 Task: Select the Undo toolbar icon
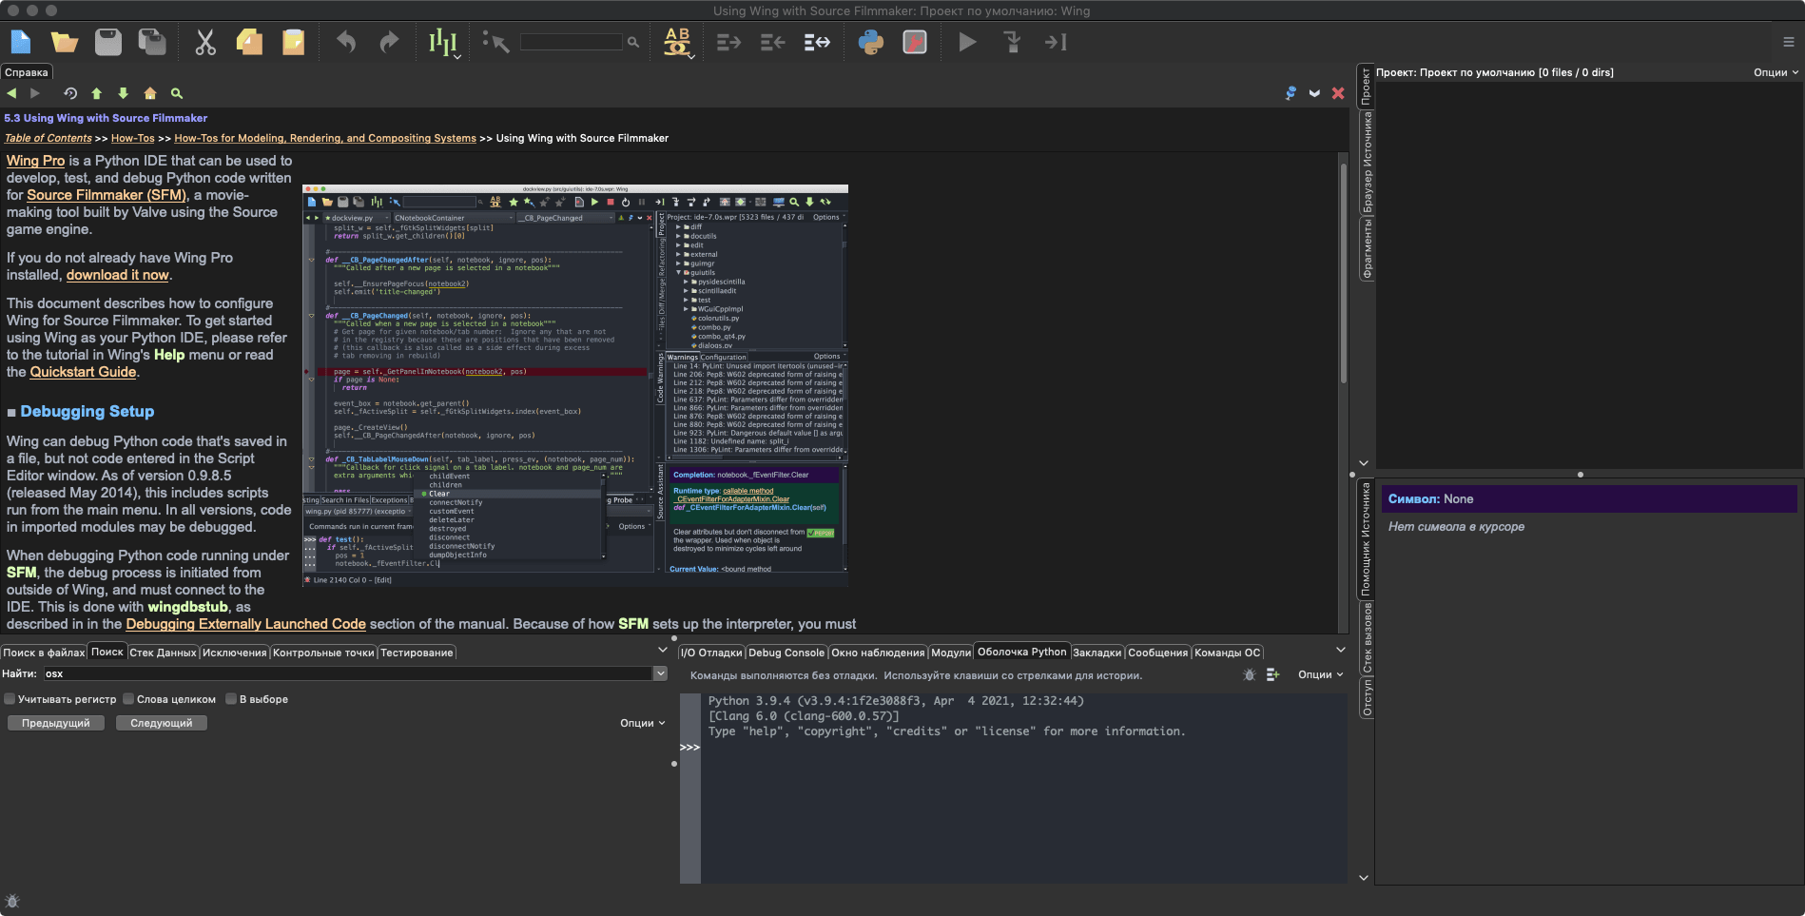point(345,42)
